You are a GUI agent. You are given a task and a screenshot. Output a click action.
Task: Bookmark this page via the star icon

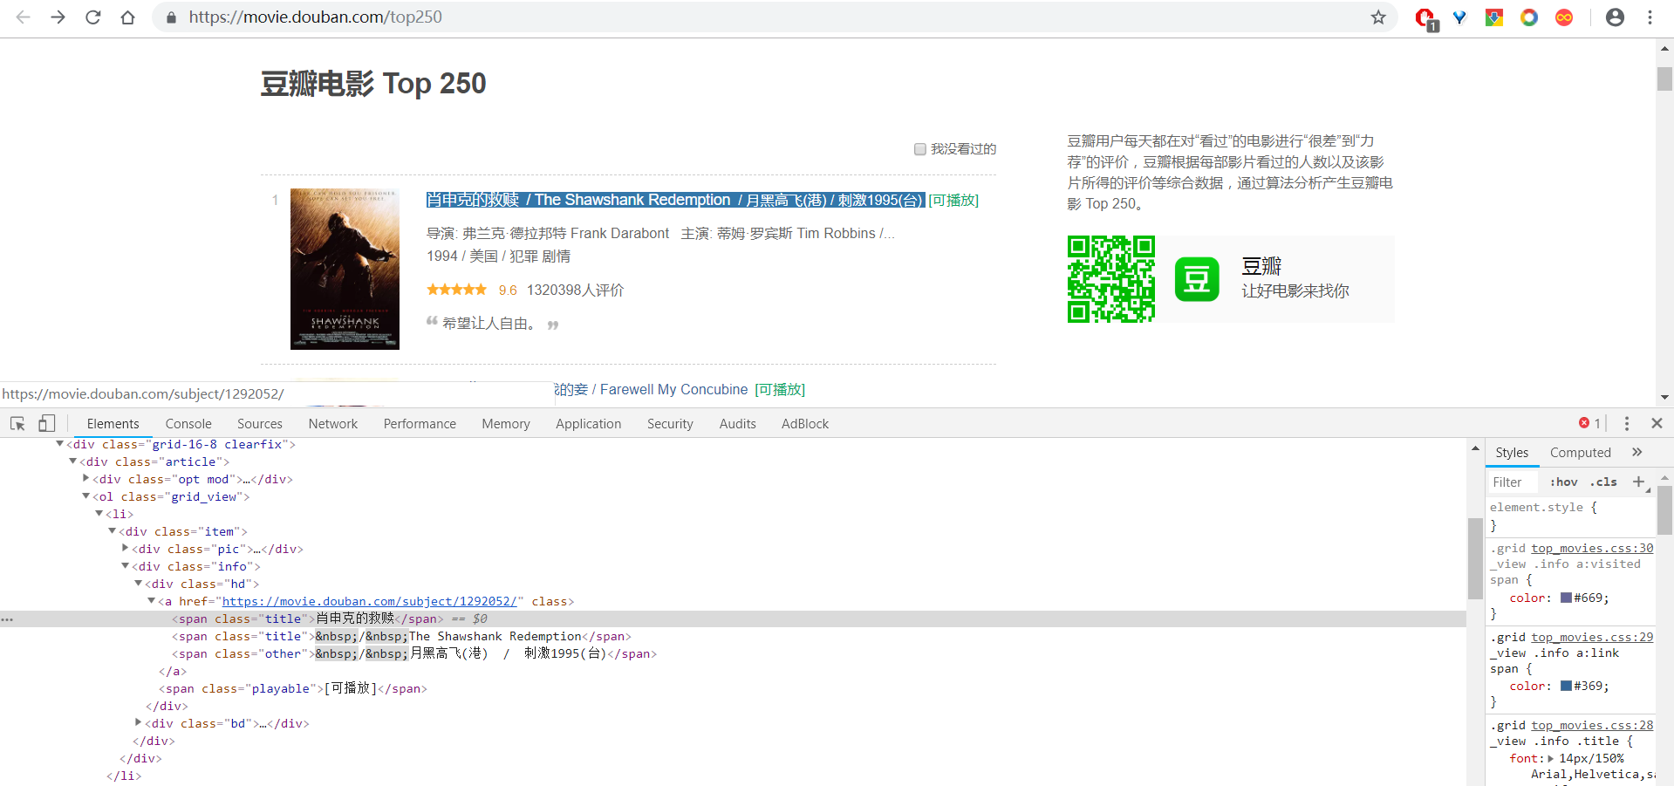1377,17
